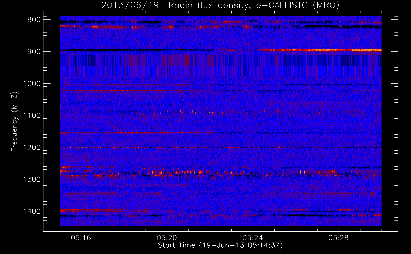Click the '05:28' time axis label

coord(339,238)
